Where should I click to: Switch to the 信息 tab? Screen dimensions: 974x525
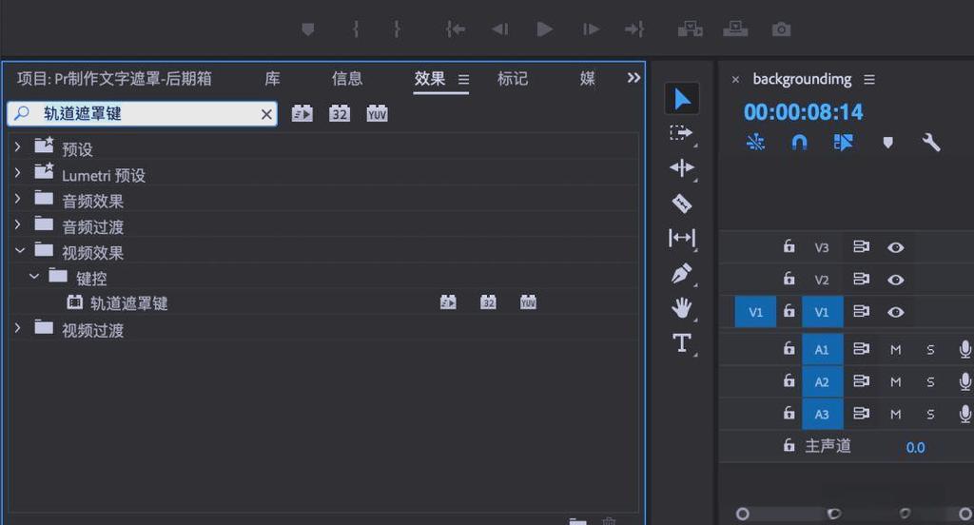coord(346,78)
